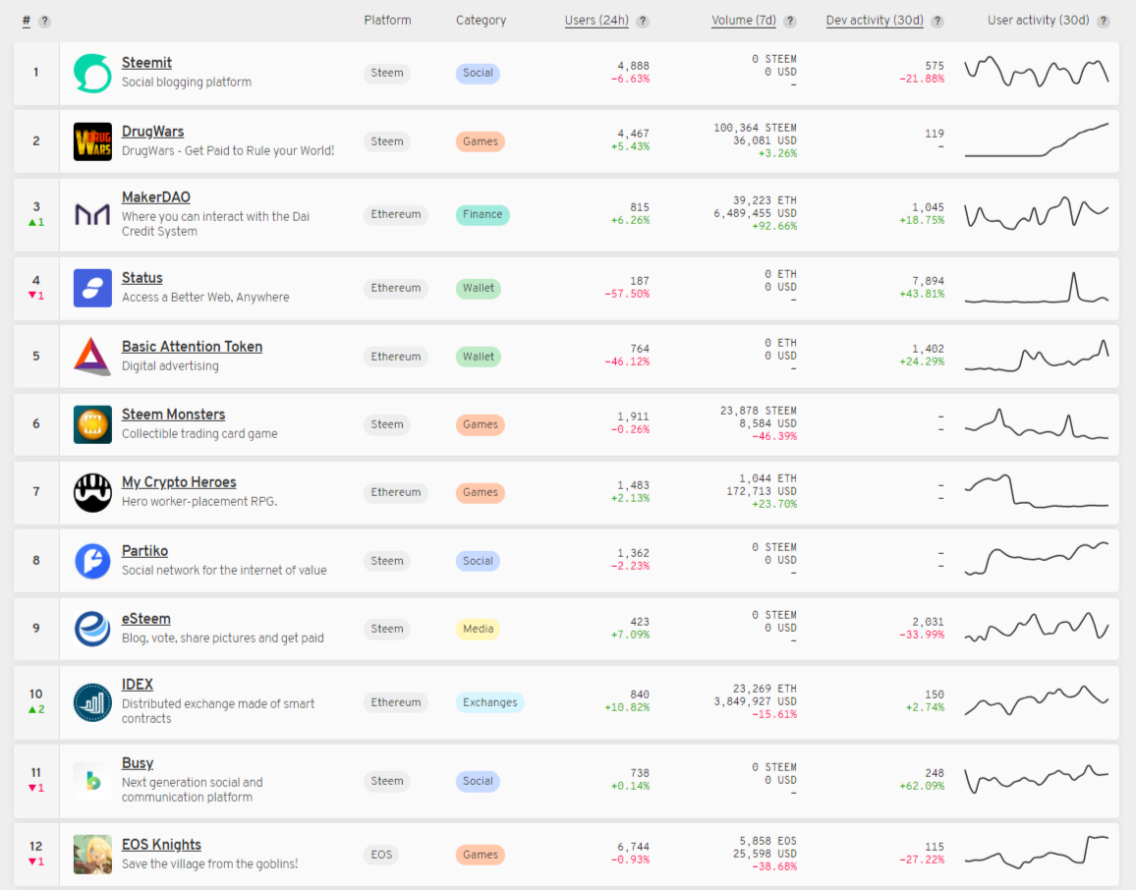Click the Steem platform tag in Partiko row
Viewport: 1136px width, 890px height.
coord(387,561)
